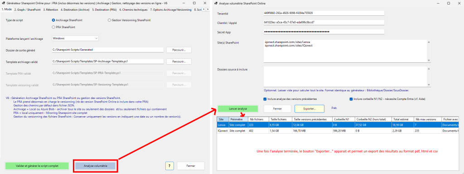464x174 pixels.
Task: Maximize the Analyse volumétrie window
Action: (449, 3)
